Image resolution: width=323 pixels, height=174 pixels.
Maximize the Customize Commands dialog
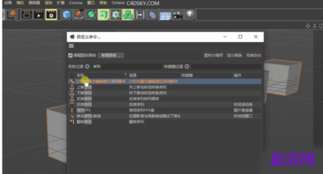[240, 37]
